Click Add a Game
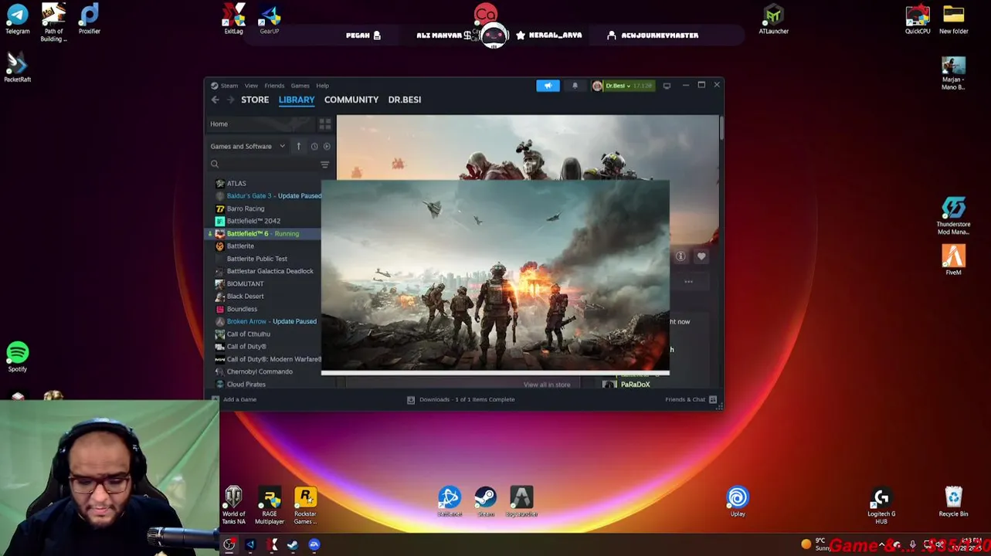Image resolution: width=991 pixels, height=556 pixels. coord(234,399)
